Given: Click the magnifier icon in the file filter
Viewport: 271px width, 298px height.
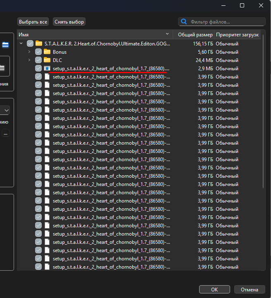Looking at the screenshot, I should click(x=184, y=21).
